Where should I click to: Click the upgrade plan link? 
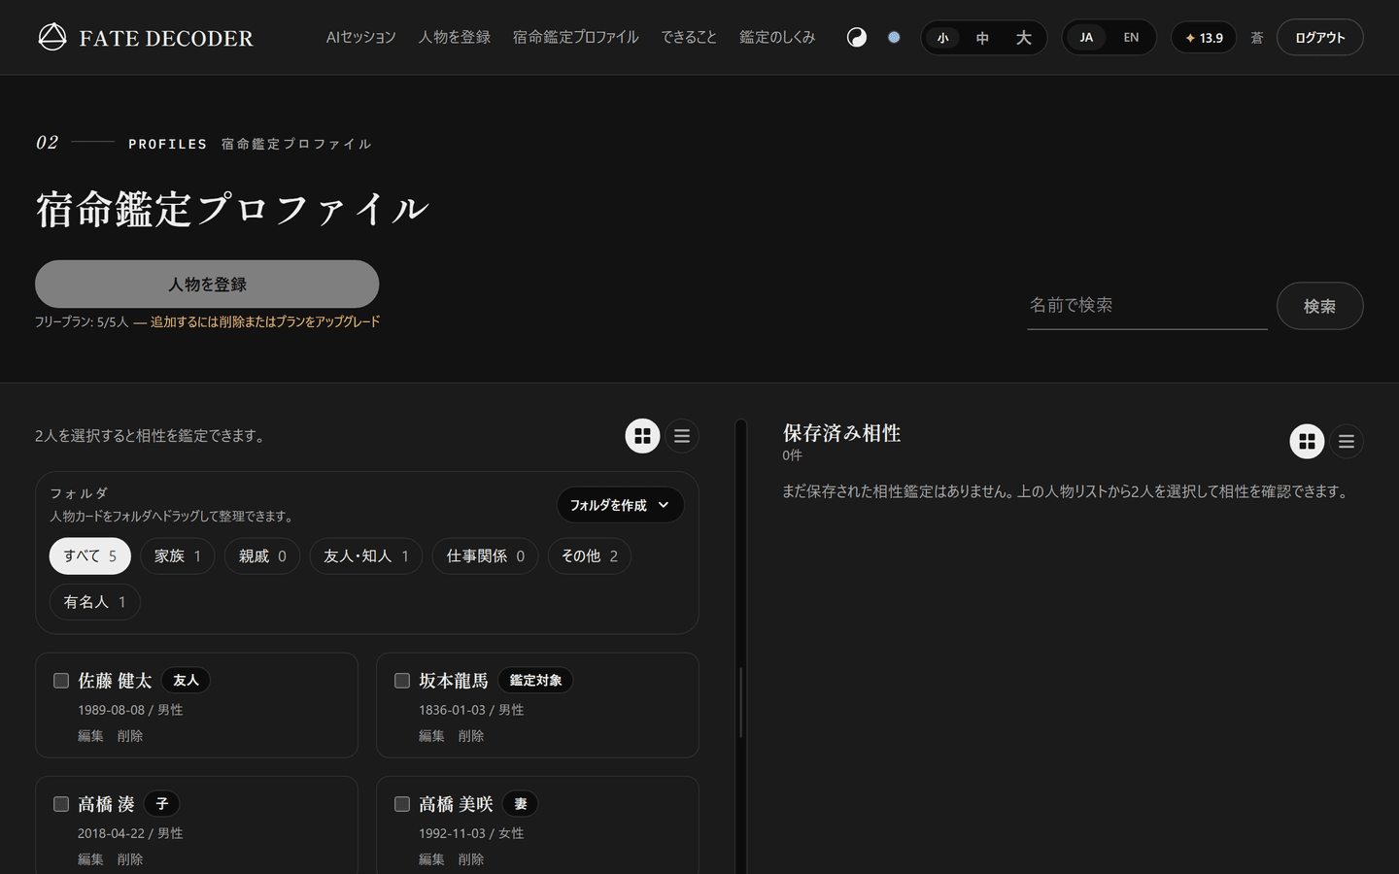tap(265, 321)
